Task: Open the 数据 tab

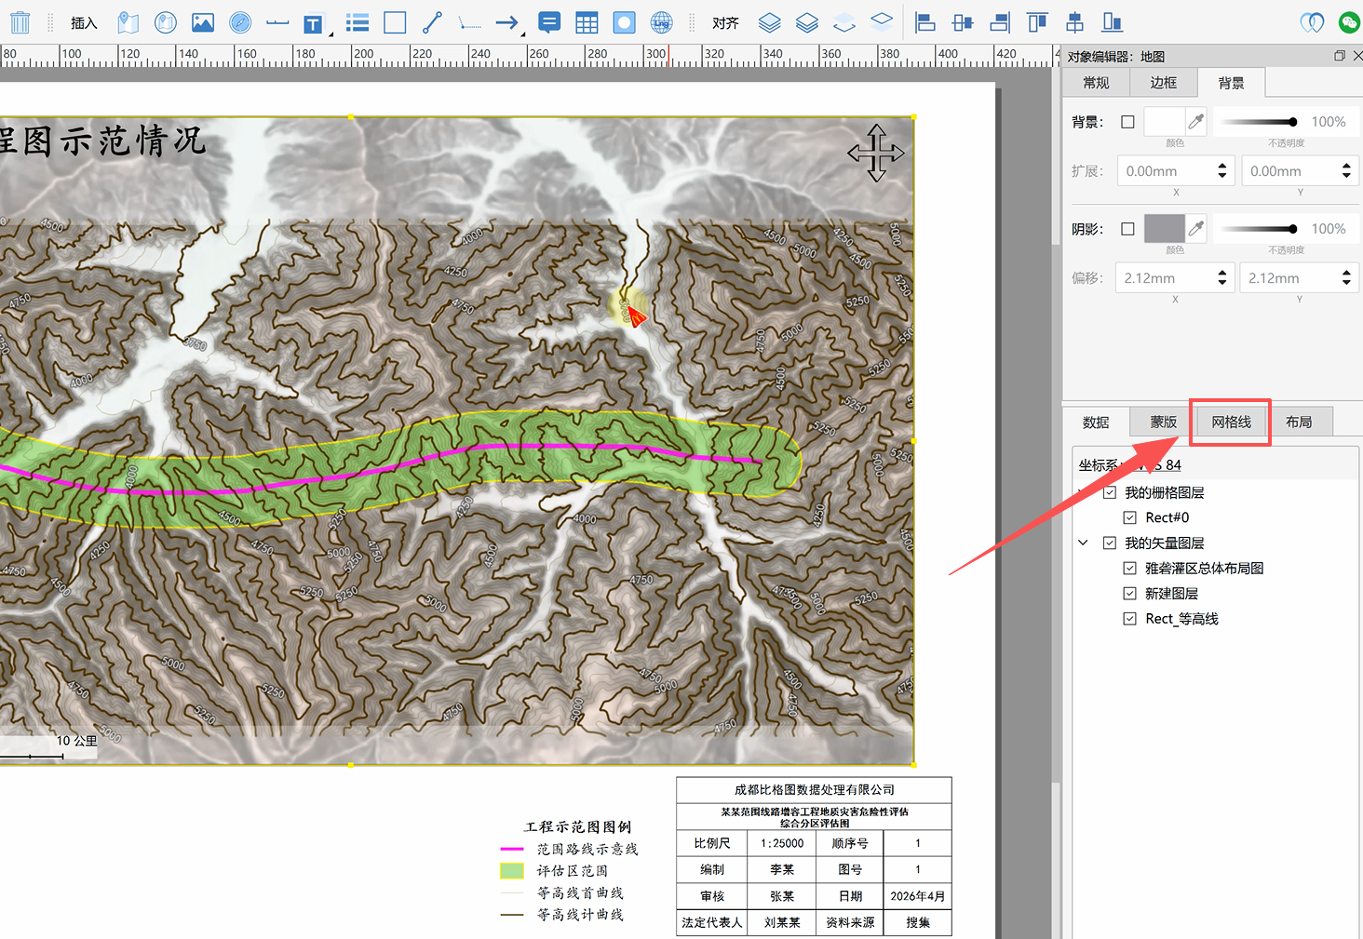Action: pyautogui.click(x=1096, y=422)
